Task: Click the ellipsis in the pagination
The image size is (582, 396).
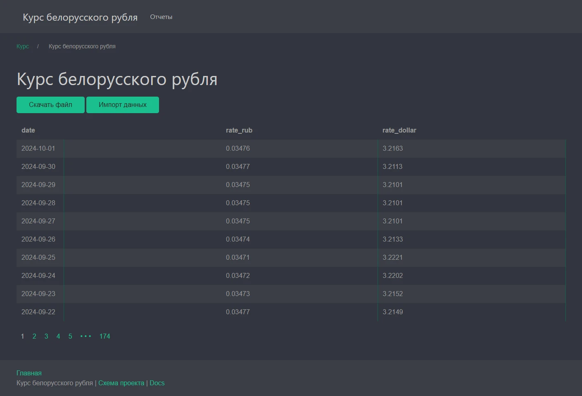Action: [x=86, y=336]
